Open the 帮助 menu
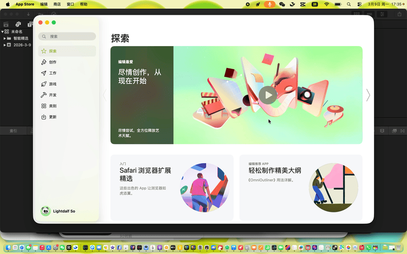Image resolution: width=407 pixels, height=254 pixels. point(83,4)
